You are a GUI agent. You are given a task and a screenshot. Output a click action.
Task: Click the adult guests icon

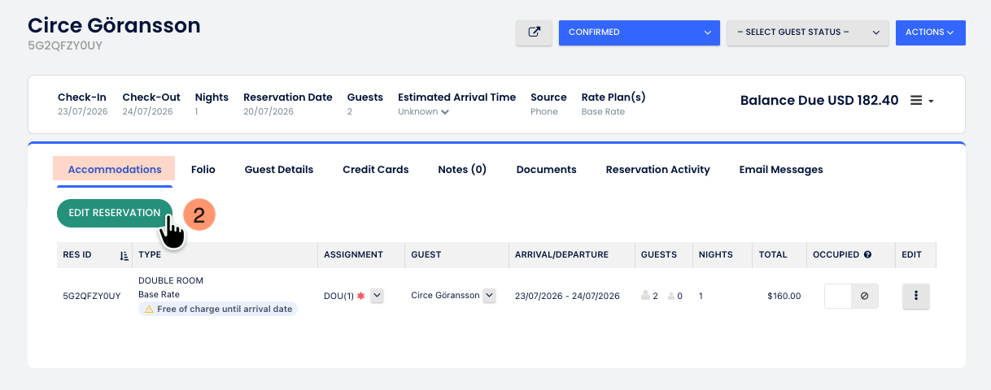(646, 297)
